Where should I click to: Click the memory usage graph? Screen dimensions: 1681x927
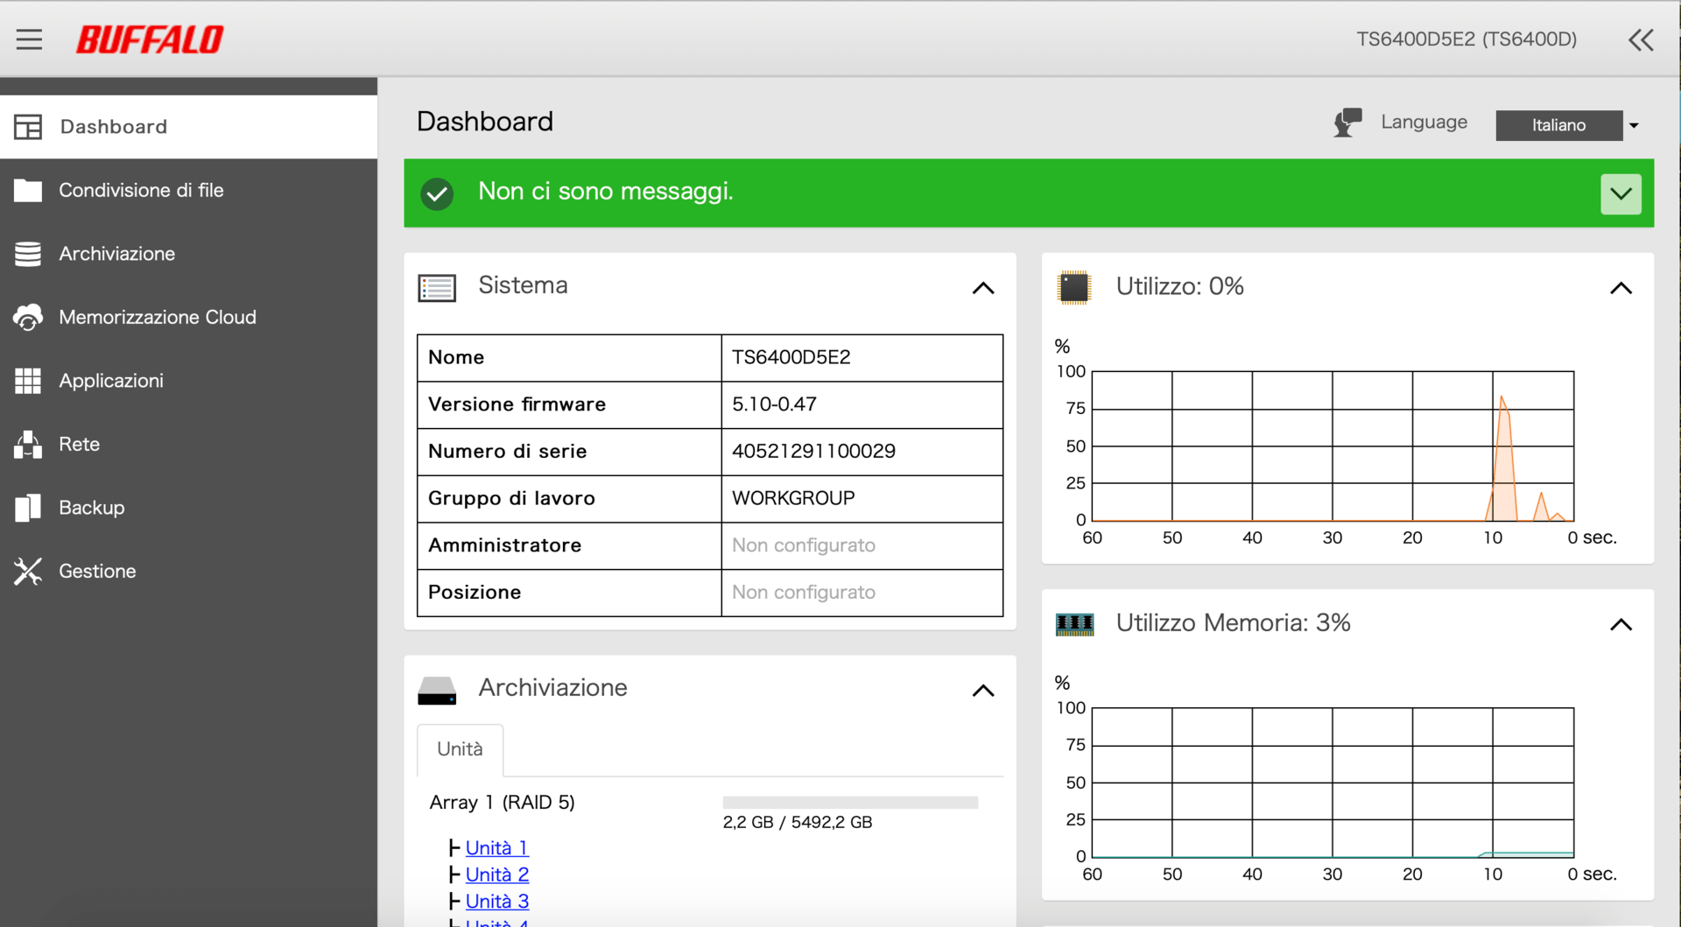click(x=1333, y=783)
